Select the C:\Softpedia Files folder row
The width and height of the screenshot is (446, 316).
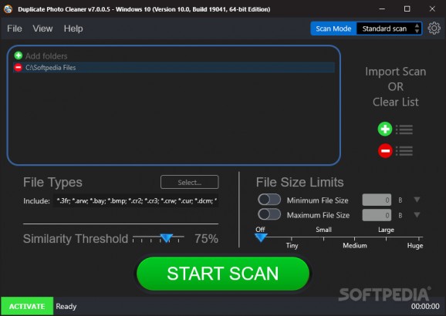tap(174, 67)
